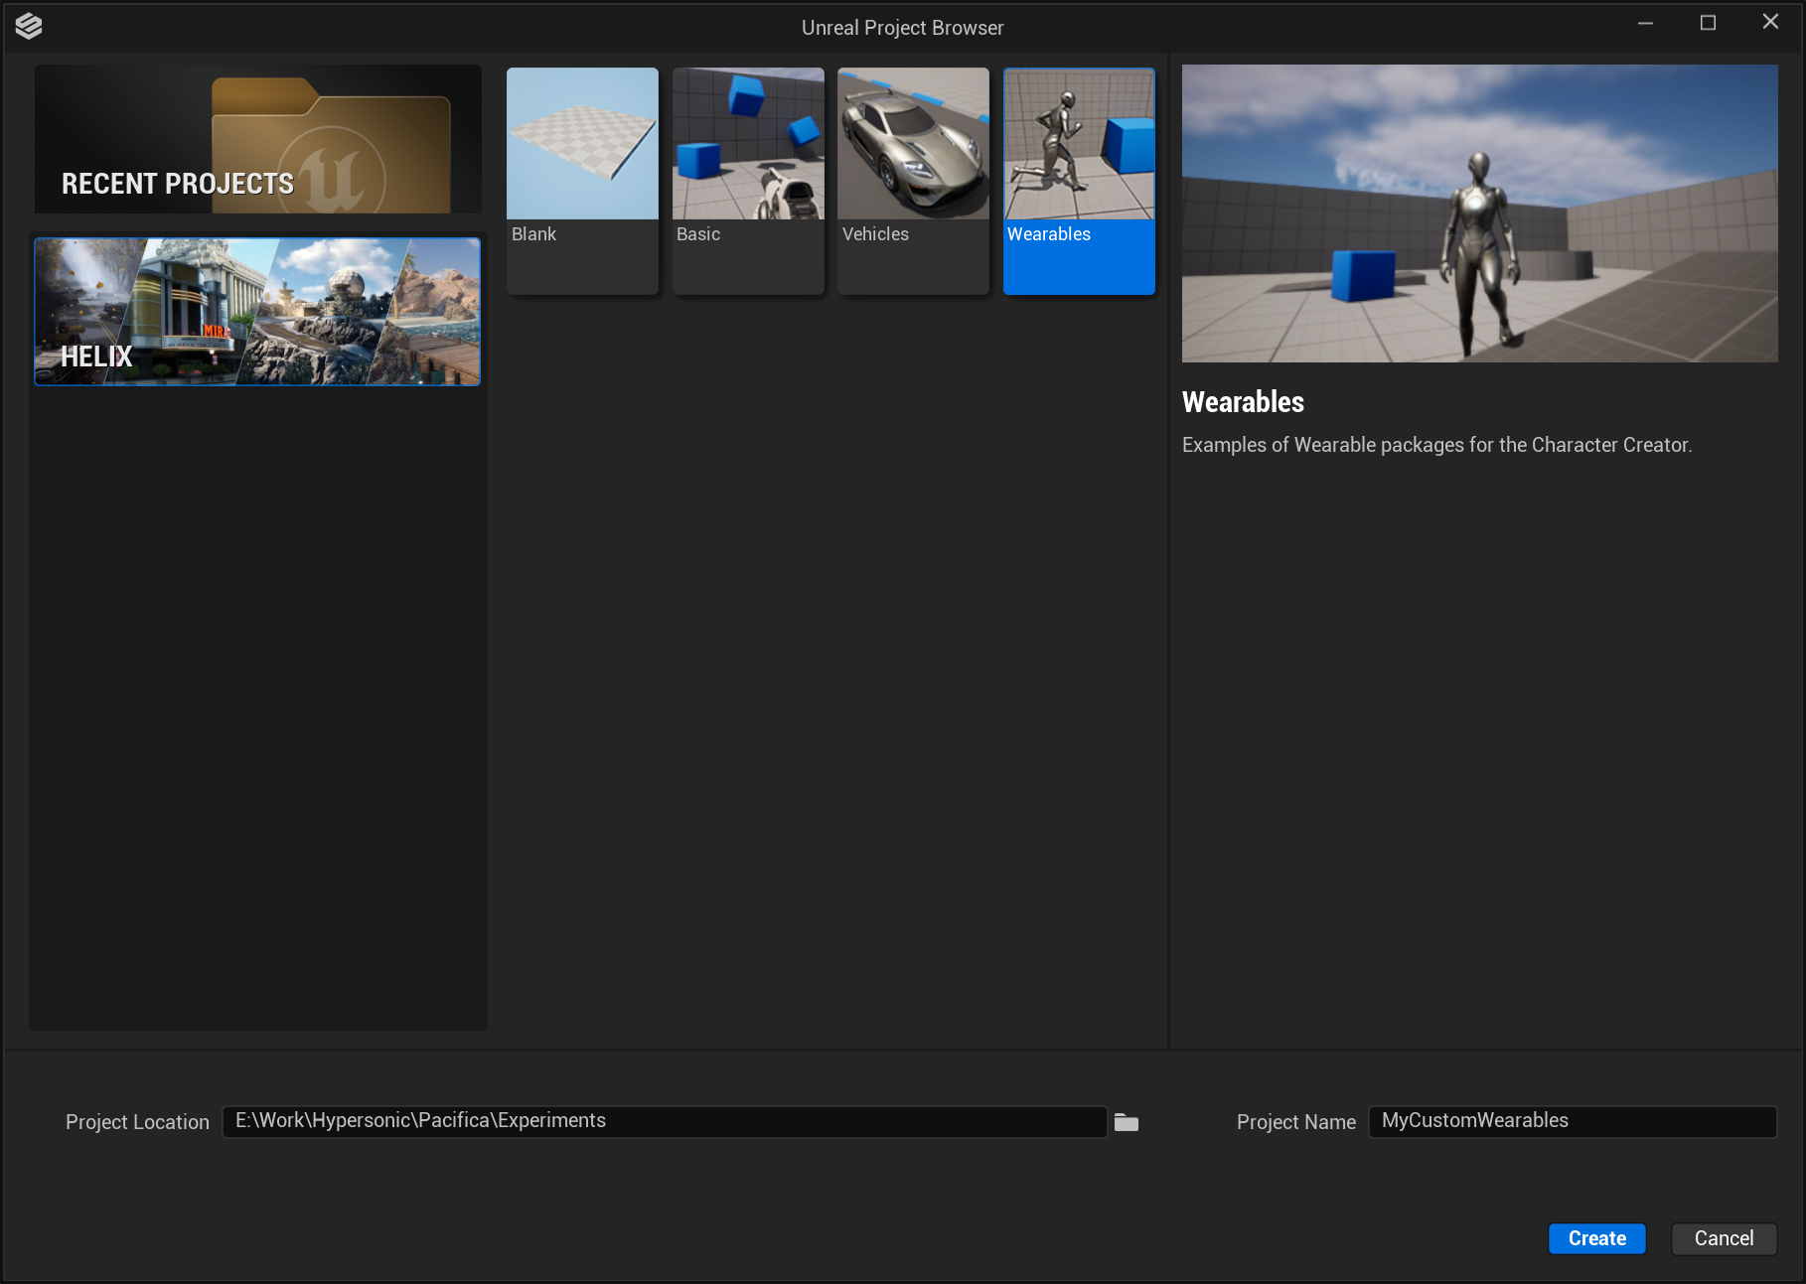
Task: Select the HELIX template category
Action: pos(257,311)
